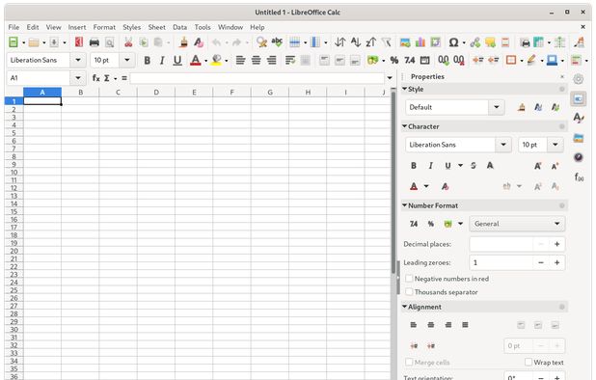Click the Bold icon in formatting toolbar
596x380 pixels.
click(x=148, y=61)
